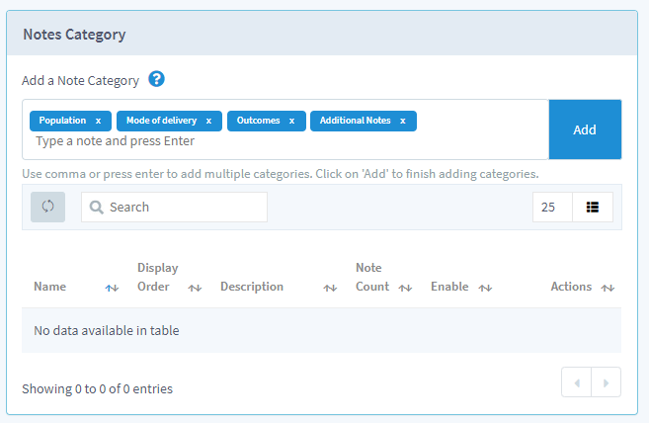Image resolution: width=649 pixels, height=423 pixels.
Task: Remove the Population tag
Action: tap(98, 121)
